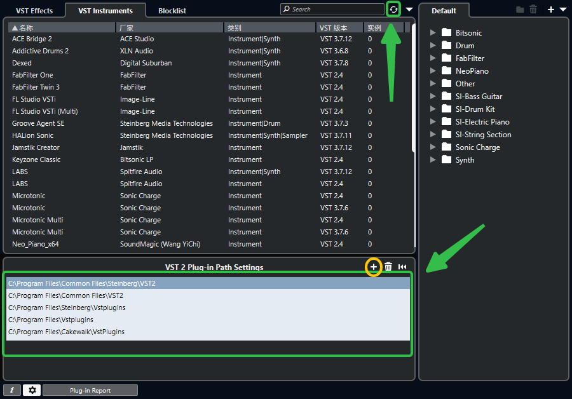This screenshot has width=572, height=399.
Task: Sort the list by the 名称 column
Action: coord(62,28)
